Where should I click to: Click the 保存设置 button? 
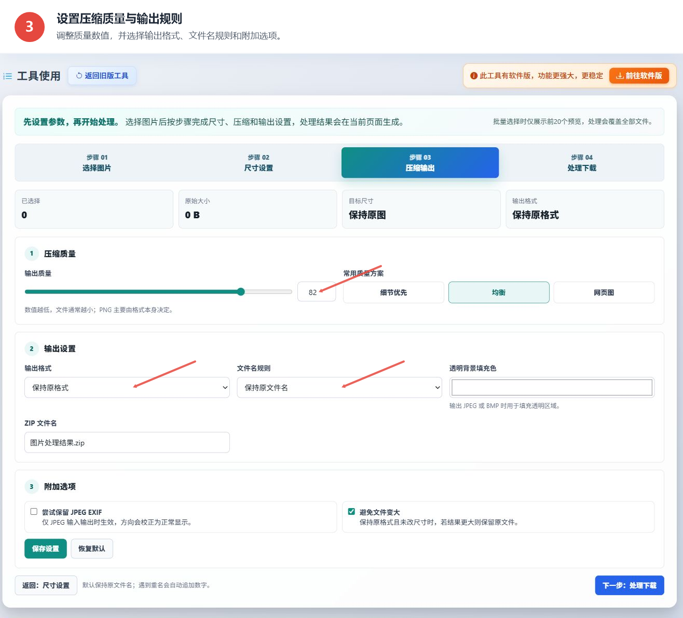46,549
